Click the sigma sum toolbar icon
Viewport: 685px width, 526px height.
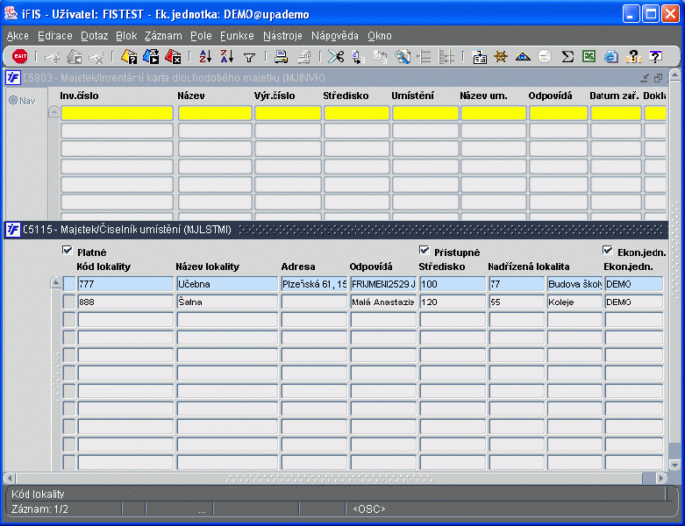(x=567, y=57)
